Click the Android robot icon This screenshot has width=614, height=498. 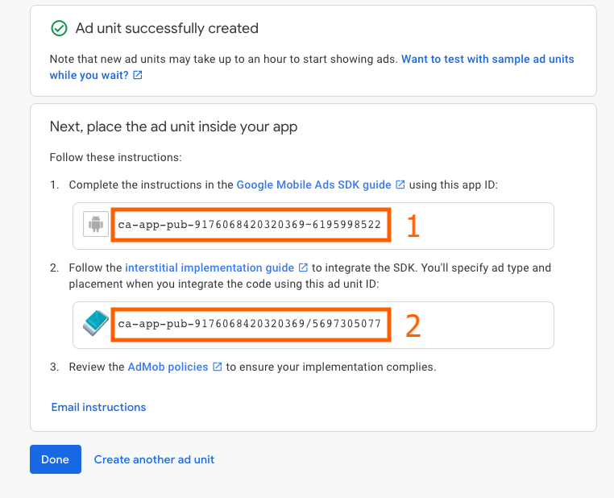click(96, 224)
